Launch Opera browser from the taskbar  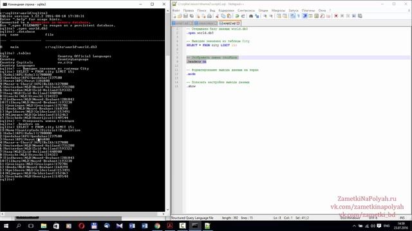click(82, 226)
